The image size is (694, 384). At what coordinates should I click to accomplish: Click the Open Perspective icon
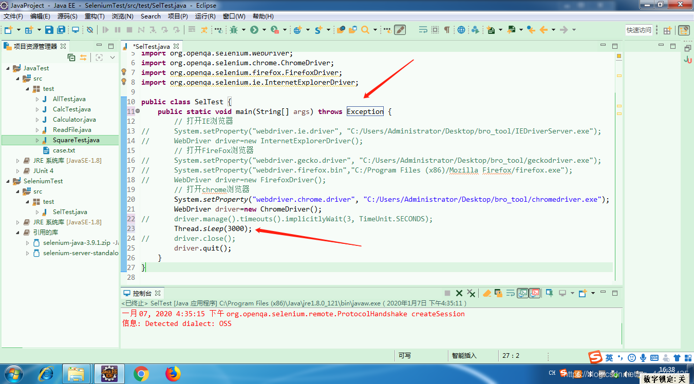667,30
